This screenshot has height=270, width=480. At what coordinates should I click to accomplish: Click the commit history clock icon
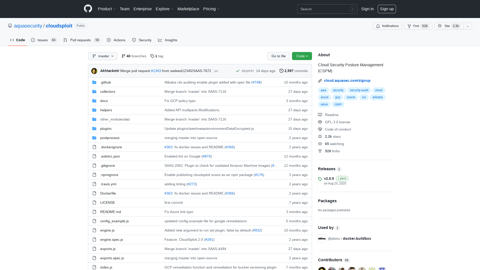281,71
